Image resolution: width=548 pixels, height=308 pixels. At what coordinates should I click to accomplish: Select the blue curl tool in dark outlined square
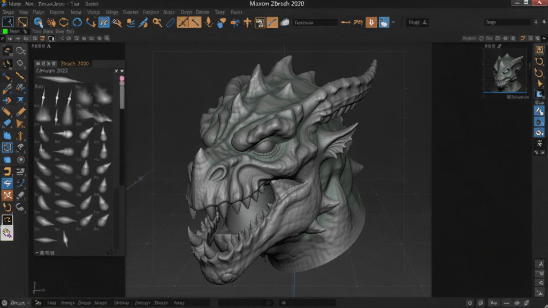7,22
